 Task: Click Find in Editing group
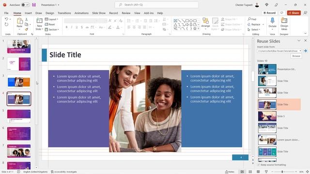pos(252,19)
